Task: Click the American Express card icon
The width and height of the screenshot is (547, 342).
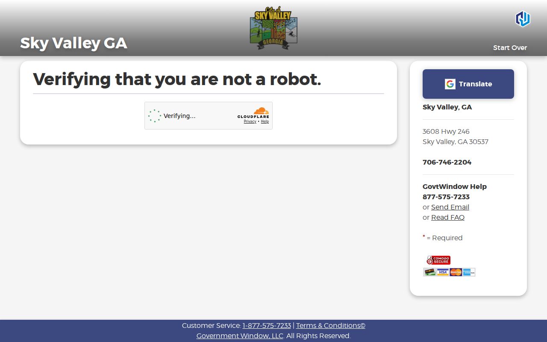Action: pyautogui.click(x=469, y=272)
